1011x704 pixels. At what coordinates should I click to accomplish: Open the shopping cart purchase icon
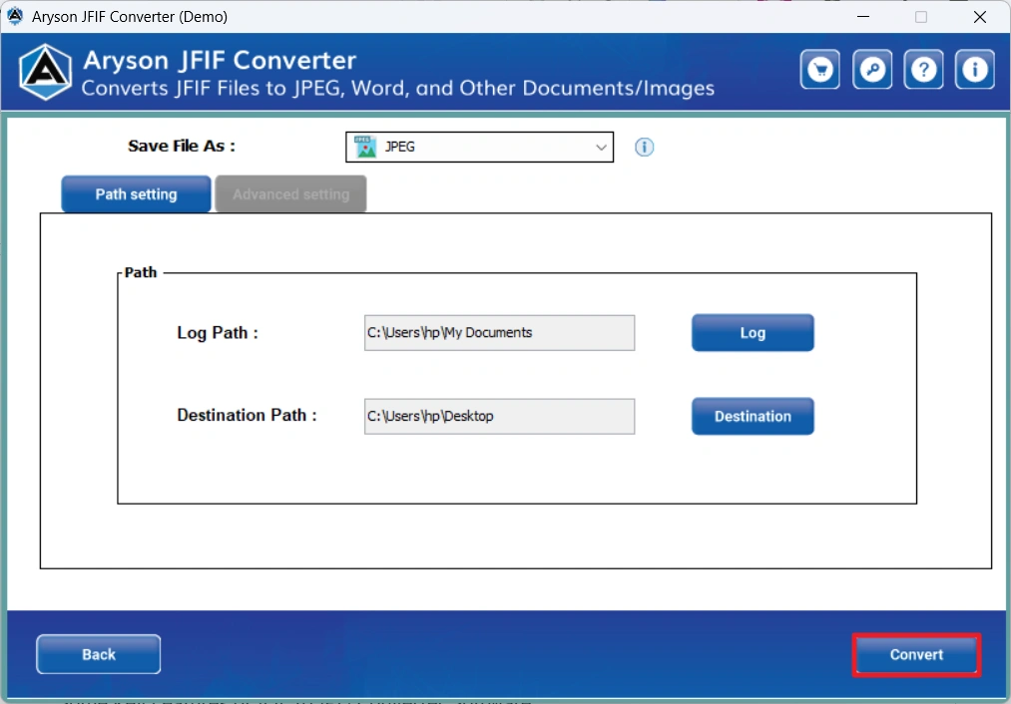tap(819, 69)
